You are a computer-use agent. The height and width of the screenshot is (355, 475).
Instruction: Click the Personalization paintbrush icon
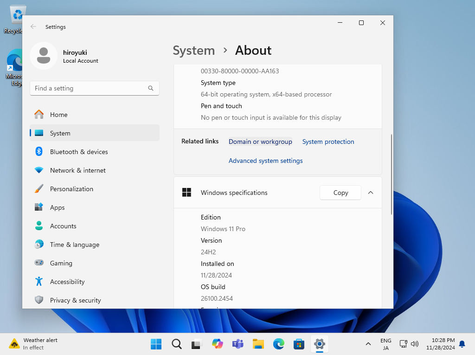(39, 188)
